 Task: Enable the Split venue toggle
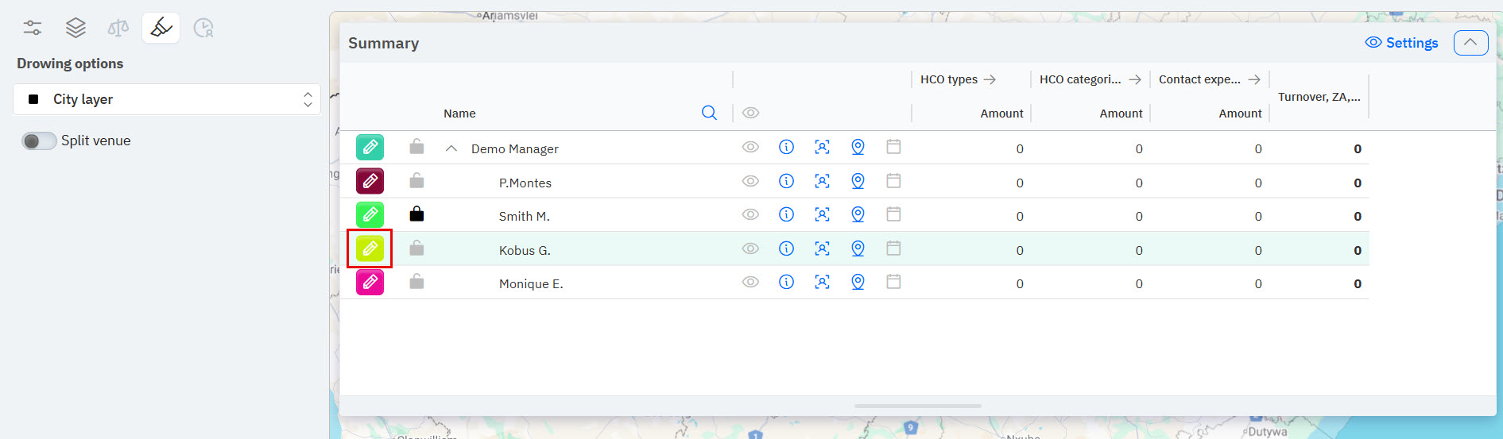pyautogui.click(x=39, y=141)
